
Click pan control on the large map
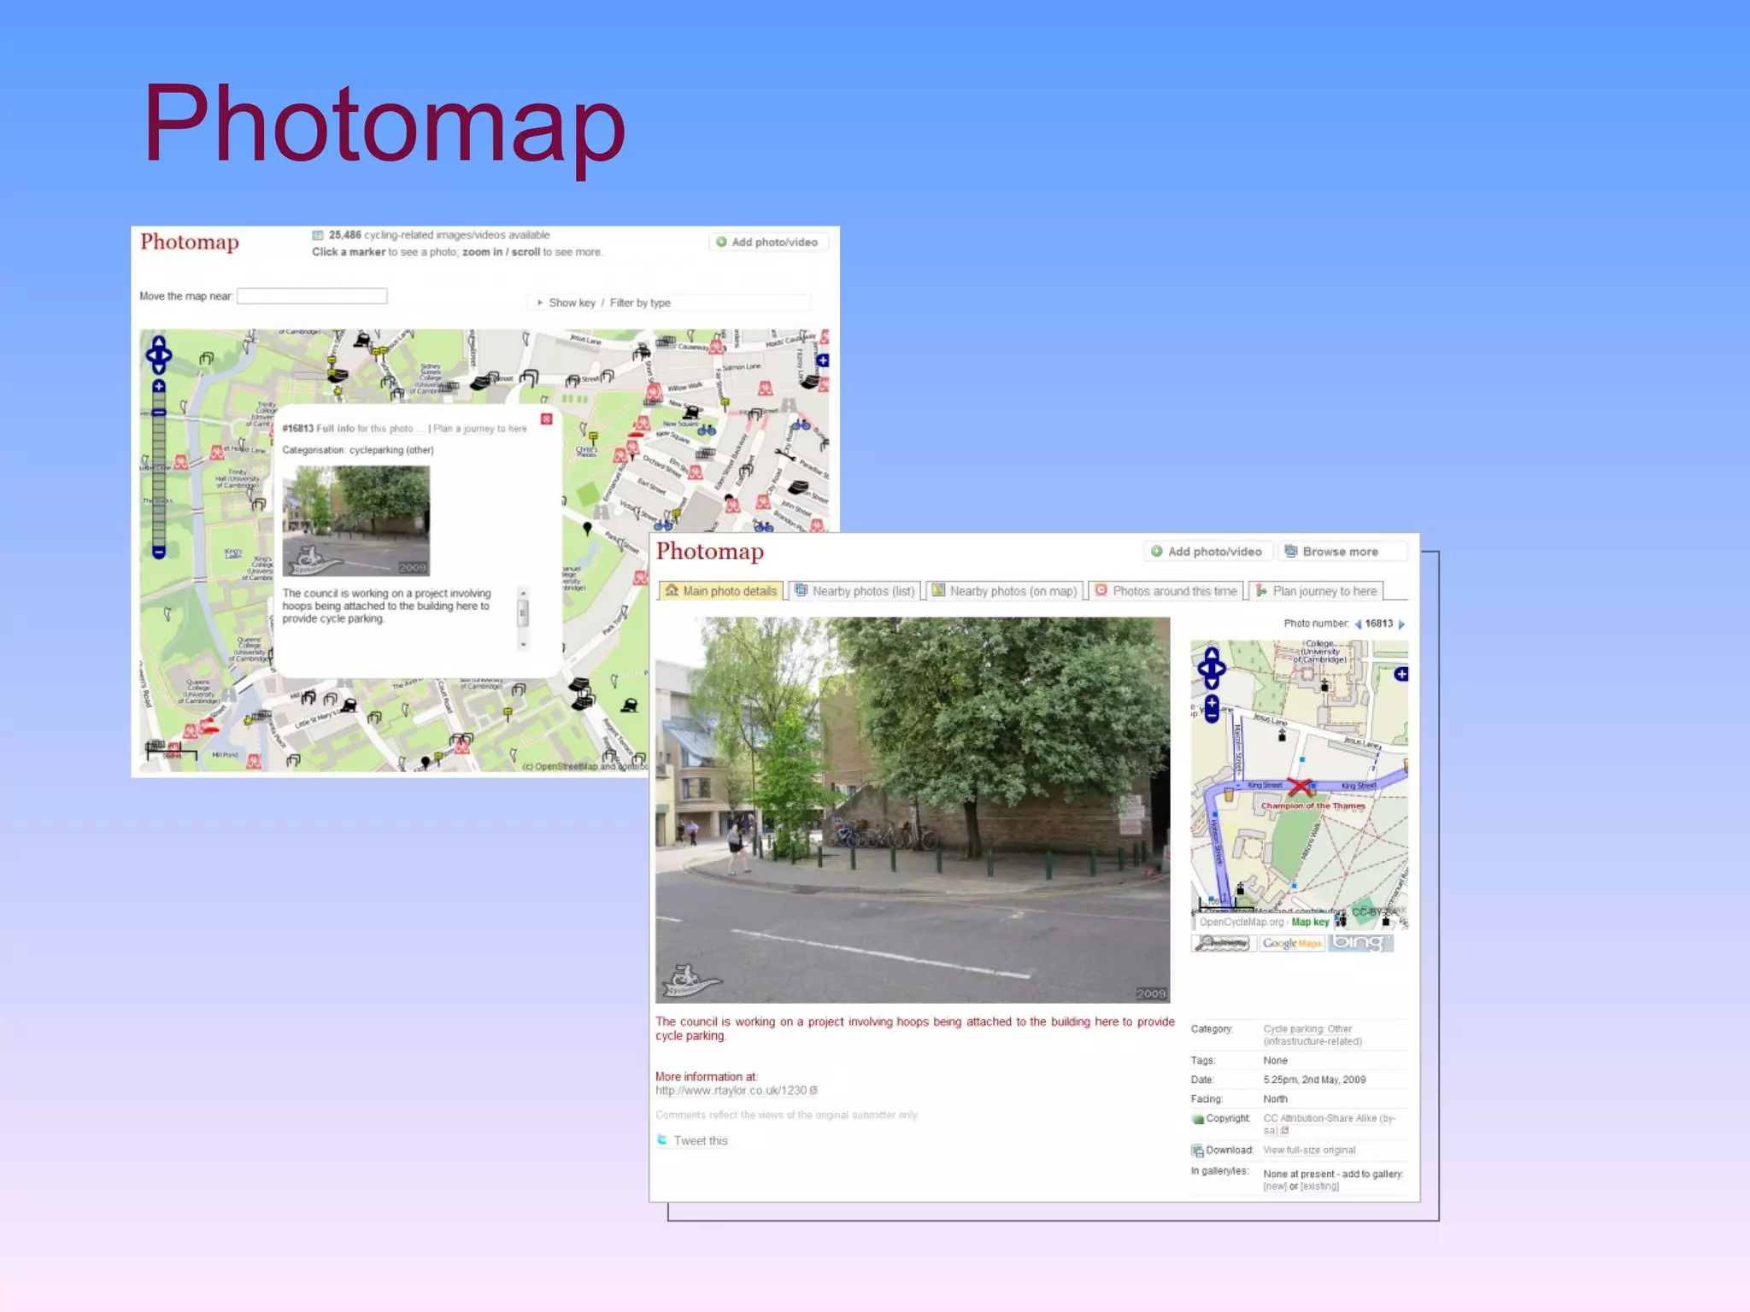tap(159, 355)
